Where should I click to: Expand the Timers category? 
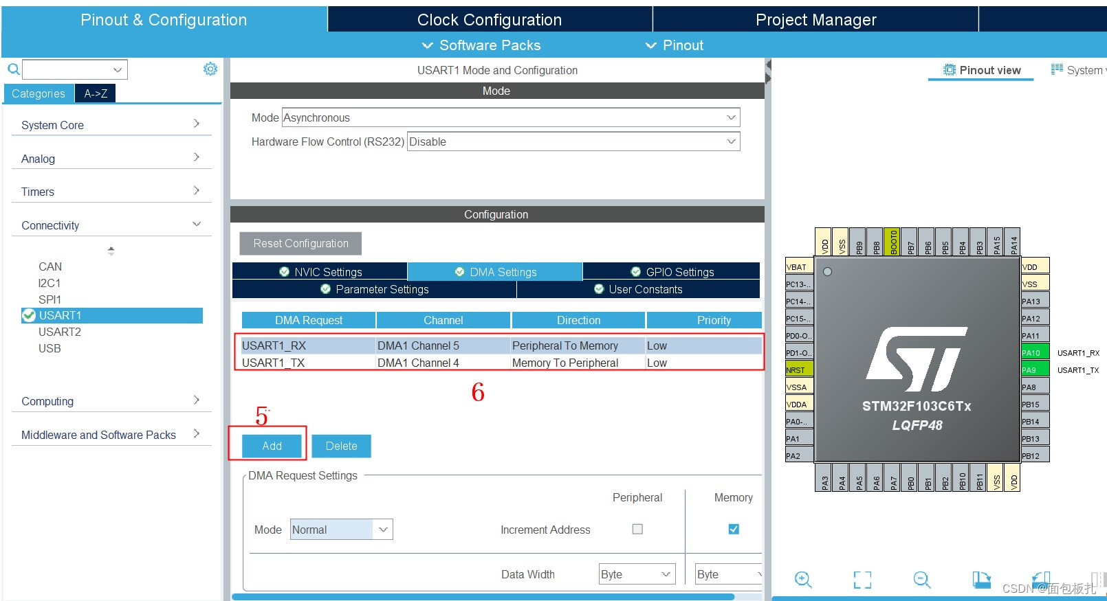coord(111,191)
